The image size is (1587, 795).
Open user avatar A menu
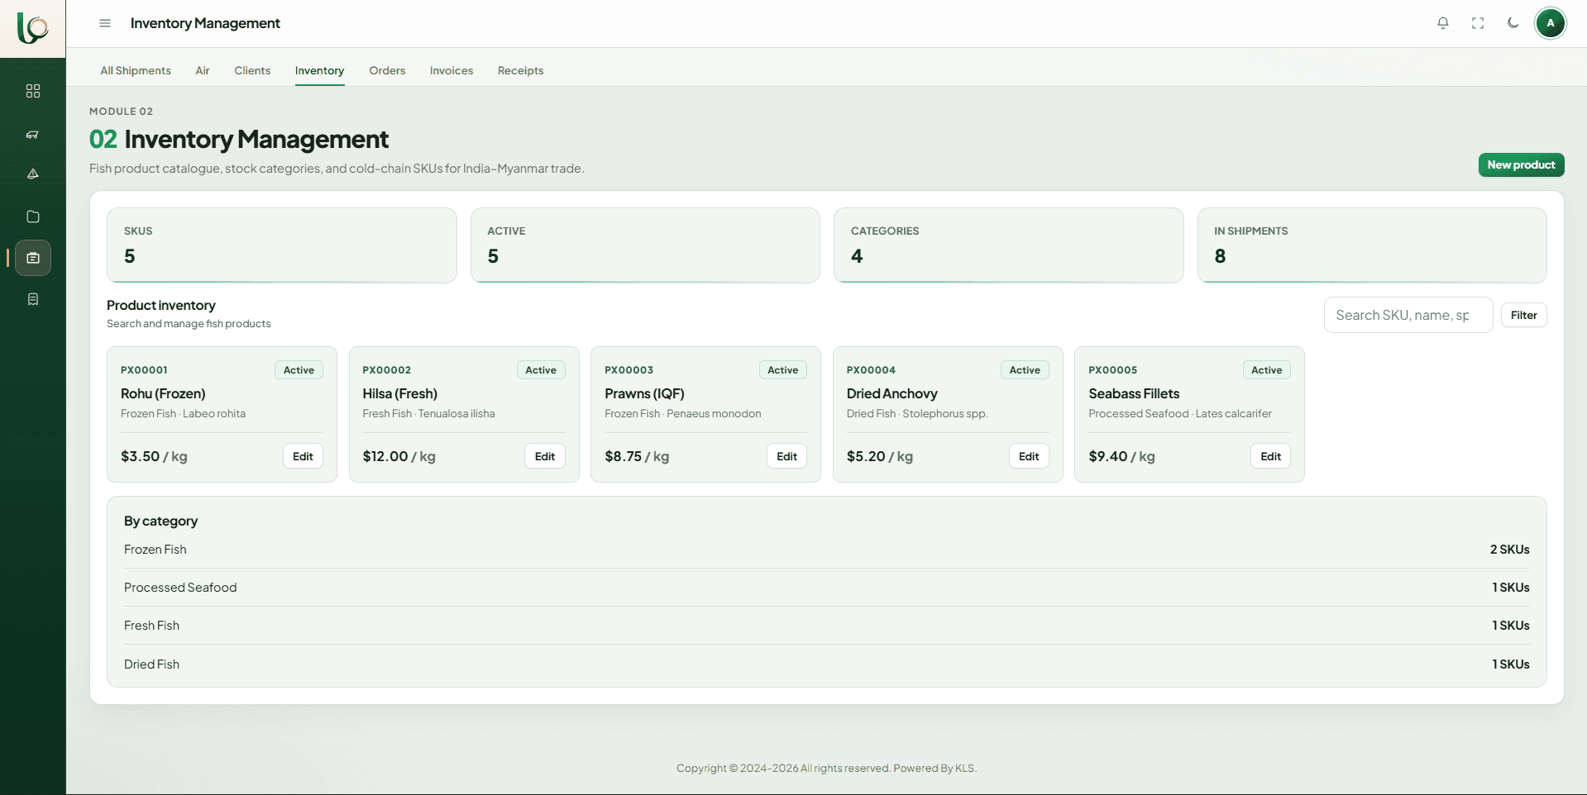1551,23
